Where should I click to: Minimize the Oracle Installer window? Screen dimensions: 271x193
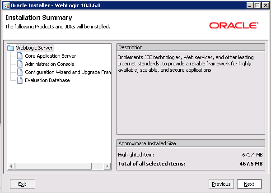[x=250, y=5]
